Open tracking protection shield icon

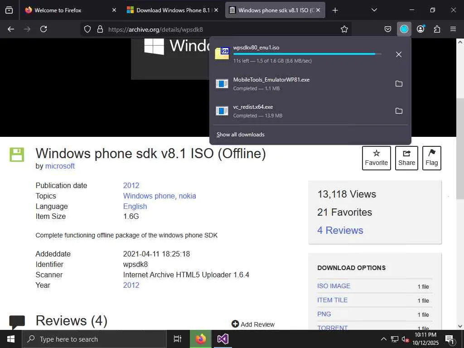pyautogui.click(x=87, y=29)
